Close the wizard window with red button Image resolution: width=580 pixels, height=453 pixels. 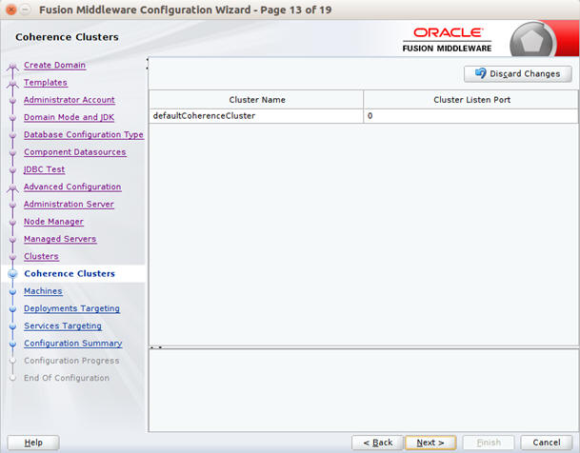click(11, 10)
